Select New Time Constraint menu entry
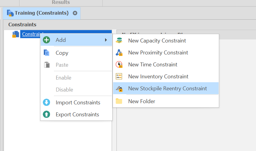The image size is (256, 151). pyautogui.click(x=153, y=65)
